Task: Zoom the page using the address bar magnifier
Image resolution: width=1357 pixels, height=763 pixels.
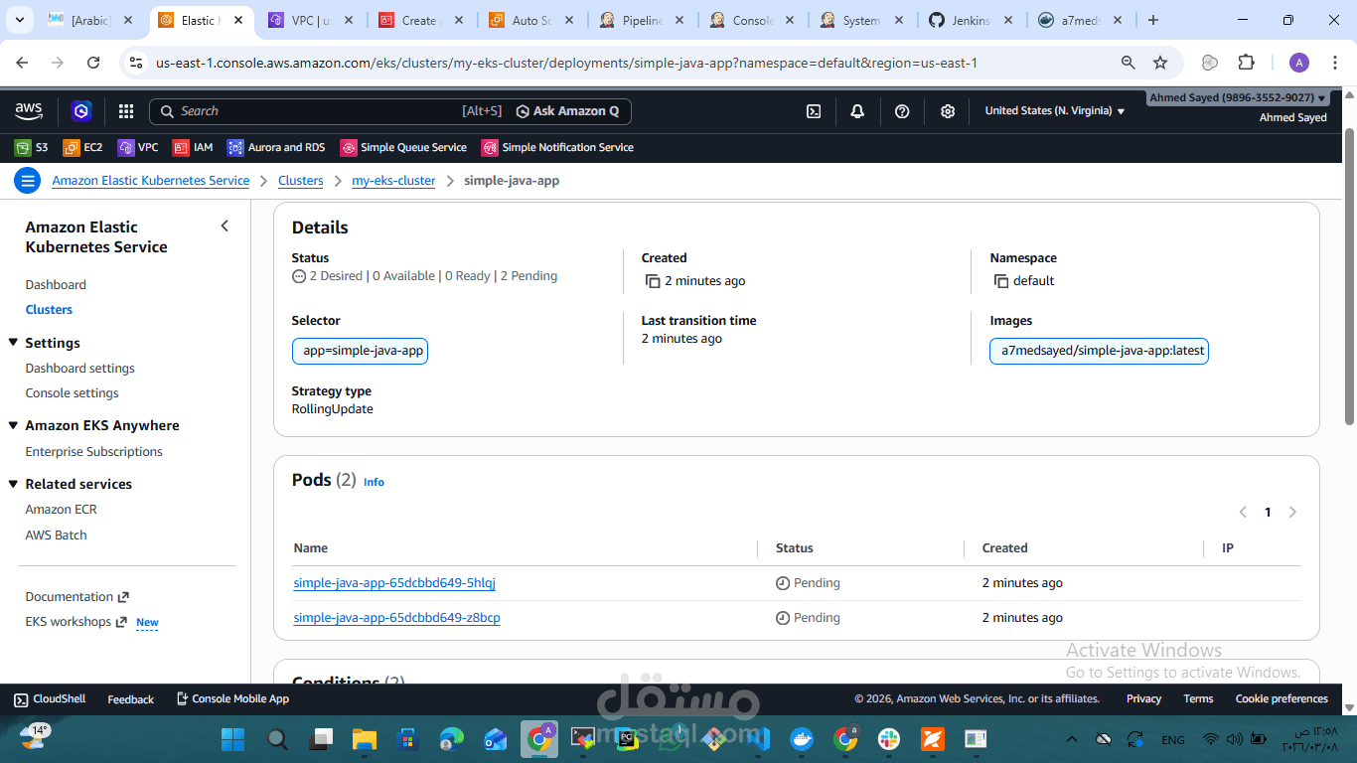Action: (1128, 63)
